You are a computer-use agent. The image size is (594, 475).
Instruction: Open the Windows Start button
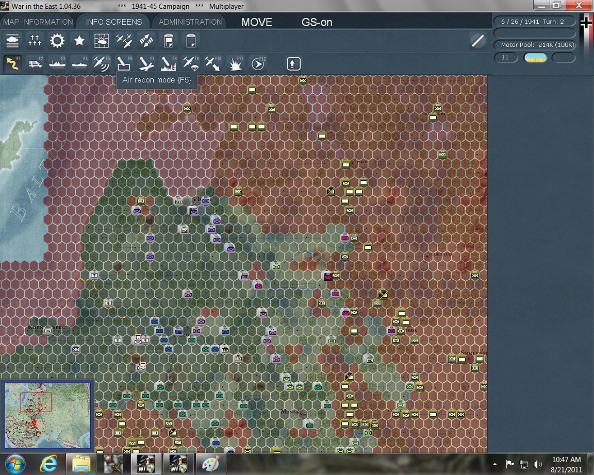pyautogui.click(x=15, y=464)
